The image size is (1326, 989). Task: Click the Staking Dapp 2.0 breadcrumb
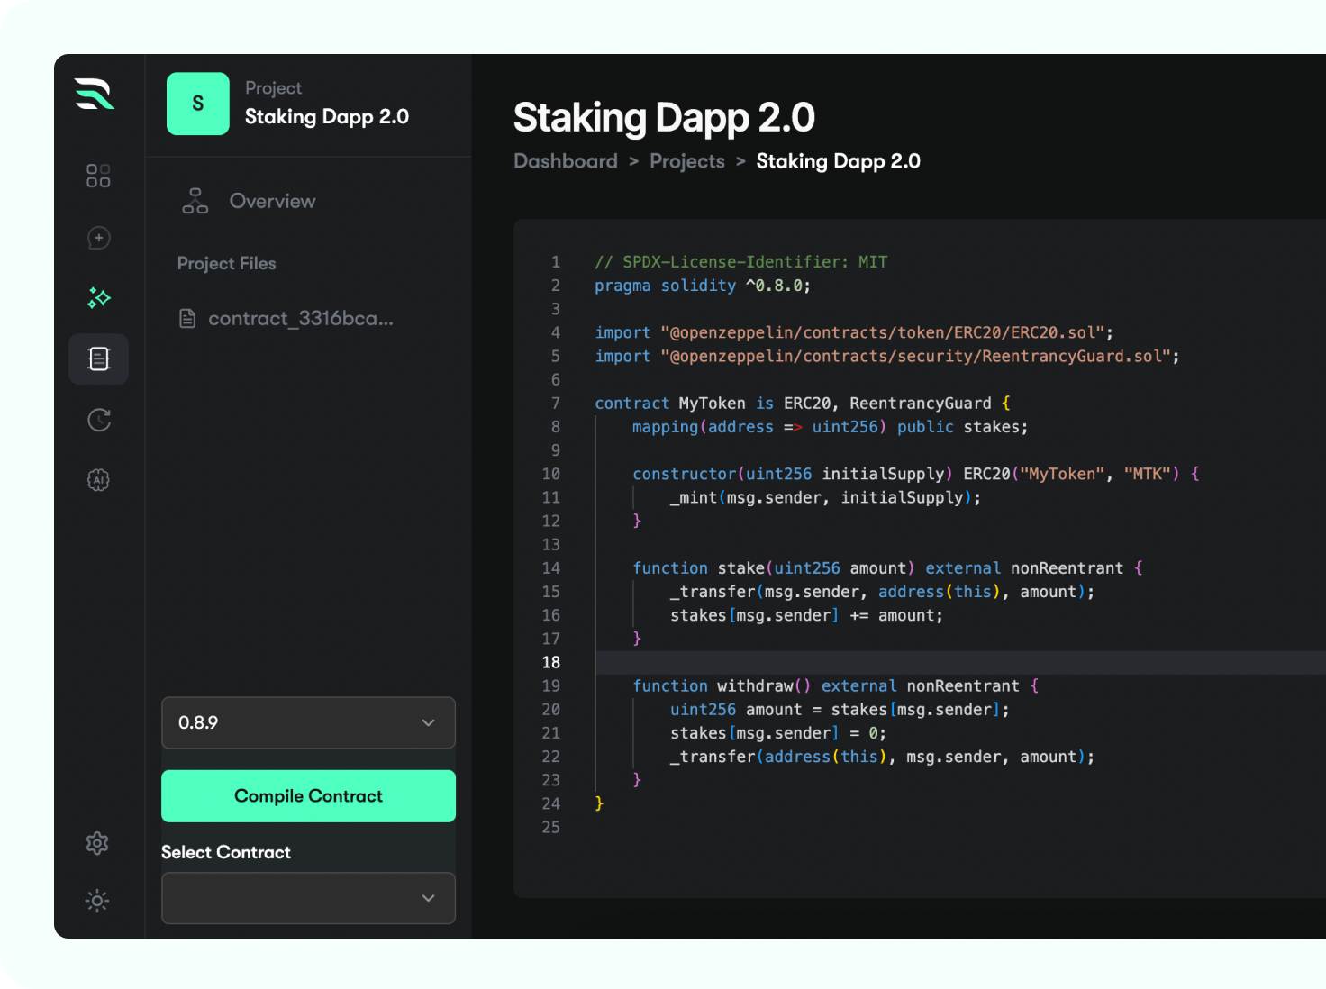pos(838,160)
